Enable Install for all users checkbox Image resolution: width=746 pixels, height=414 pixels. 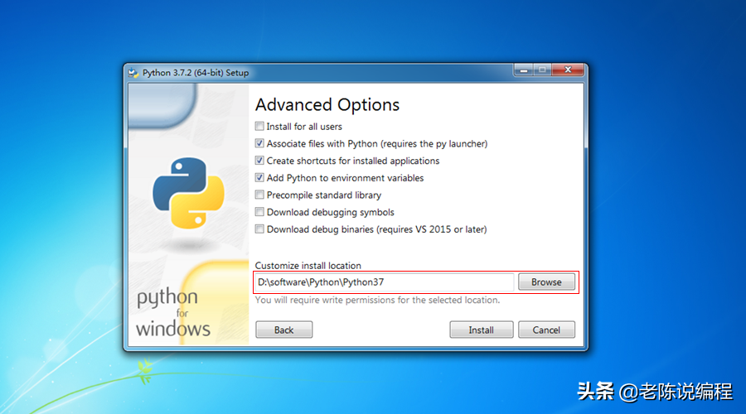click(259, 127)
